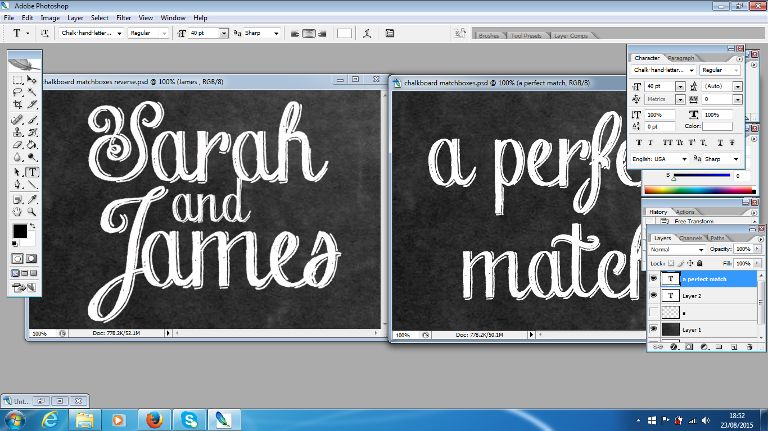The image size is (768, 431).
Task: Select the Crop tool
Action: click(x=17, y=104)
